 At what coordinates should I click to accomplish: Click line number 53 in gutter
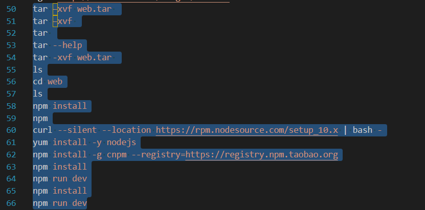click(11, 45)
